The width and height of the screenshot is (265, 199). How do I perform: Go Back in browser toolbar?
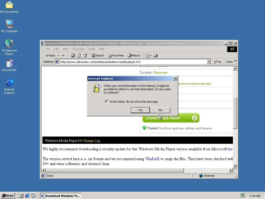50,55
